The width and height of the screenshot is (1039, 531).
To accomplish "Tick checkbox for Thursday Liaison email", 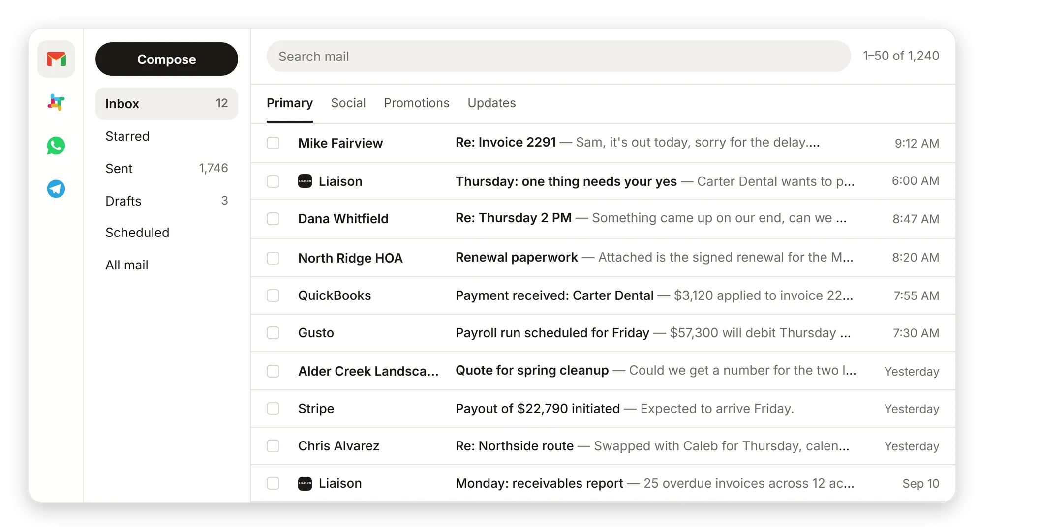I will tap(273, 181).
